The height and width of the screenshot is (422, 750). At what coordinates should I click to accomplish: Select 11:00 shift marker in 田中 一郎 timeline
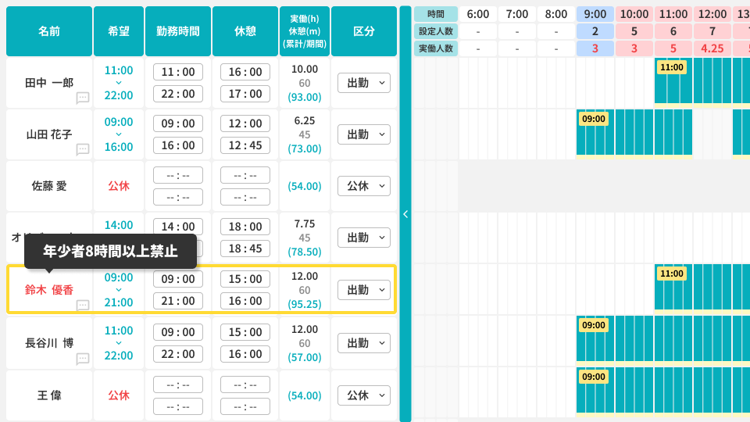(672, 67)
